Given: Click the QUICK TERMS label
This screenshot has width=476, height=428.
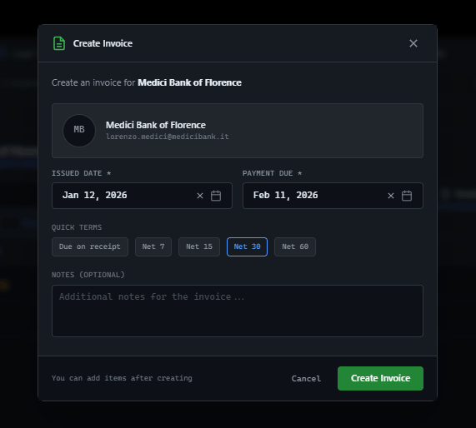Looking at the screenshot, I should pyautogui.click(x=77, y=227).
